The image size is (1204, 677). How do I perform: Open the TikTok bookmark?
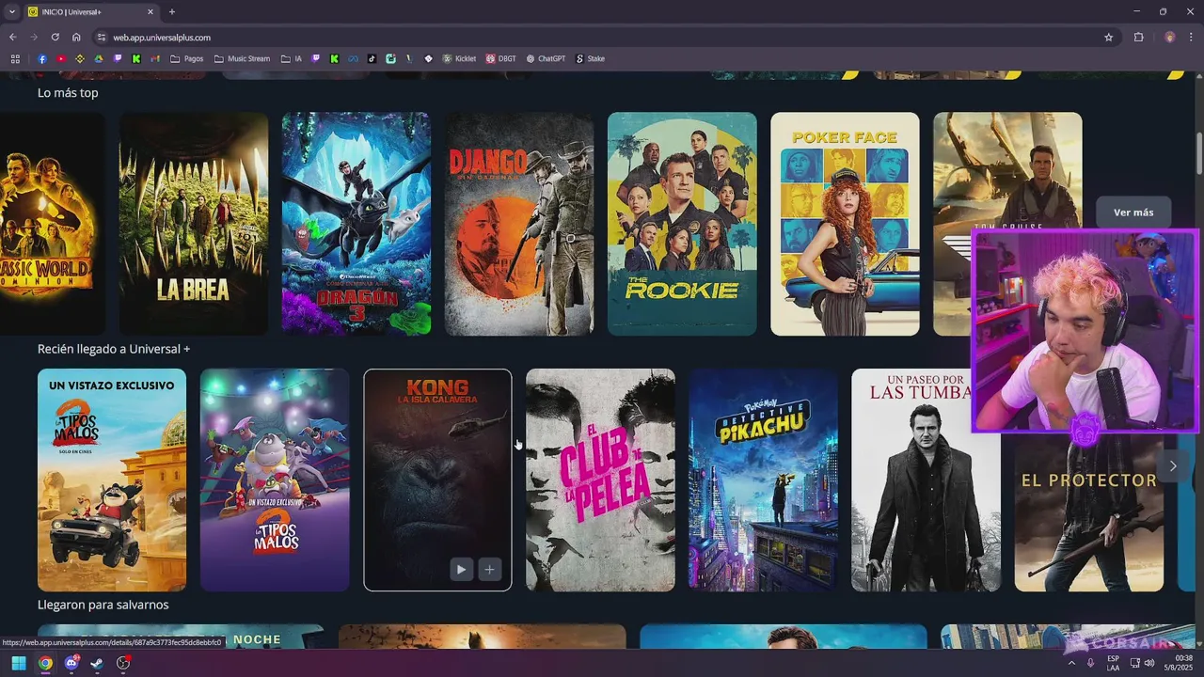(372, 58)
